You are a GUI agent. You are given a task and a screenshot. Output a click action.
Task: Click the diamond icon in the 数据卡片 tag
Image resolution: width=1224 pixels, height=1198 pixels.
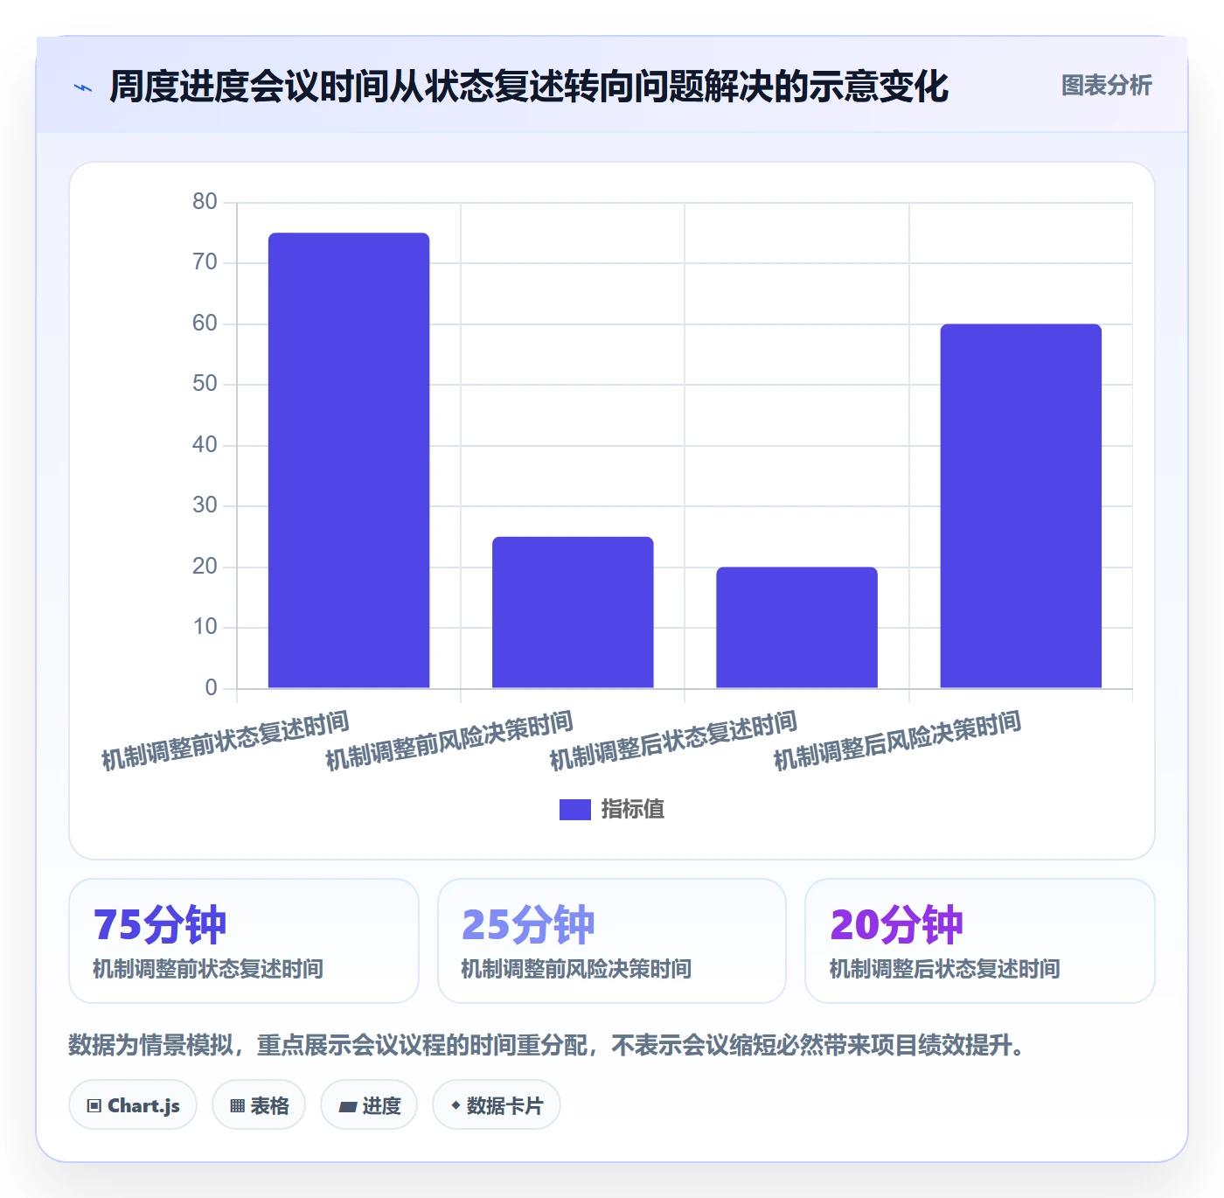pyautogui.click(x=456, y=1105)
